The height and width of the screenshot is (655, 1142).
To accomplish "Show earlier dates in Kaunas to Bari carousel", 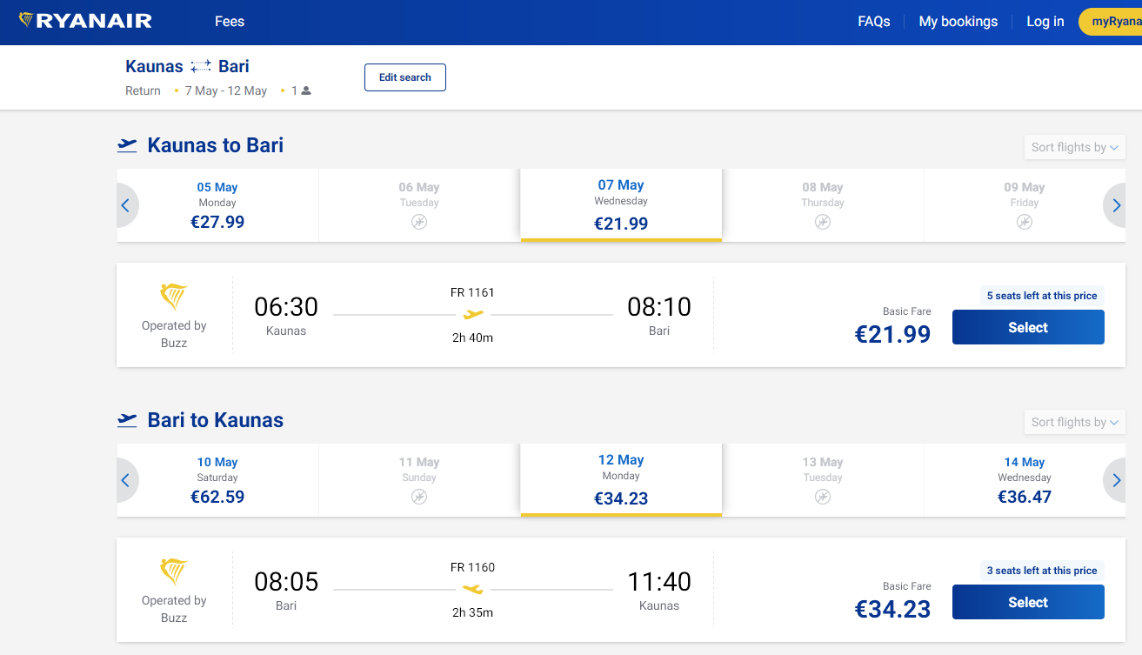I will pyautogui.click(x=125, y=206).
